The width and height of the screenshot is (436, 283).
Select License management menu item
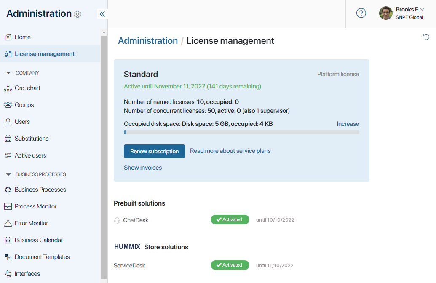pyautogui.click(x=50, y=54)
